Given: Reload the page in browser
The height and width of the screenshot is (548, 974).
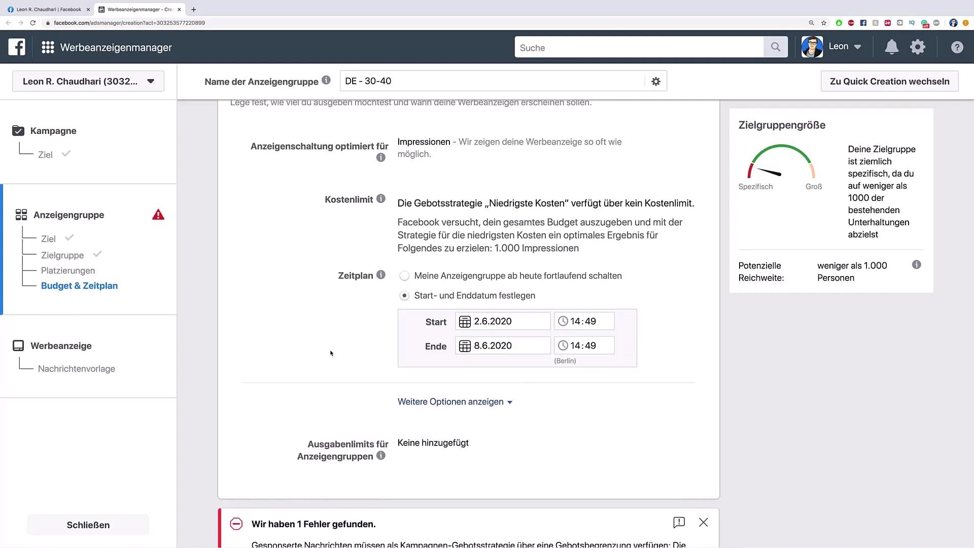Looking at the screenshot, I should click(x=33, y=23).
